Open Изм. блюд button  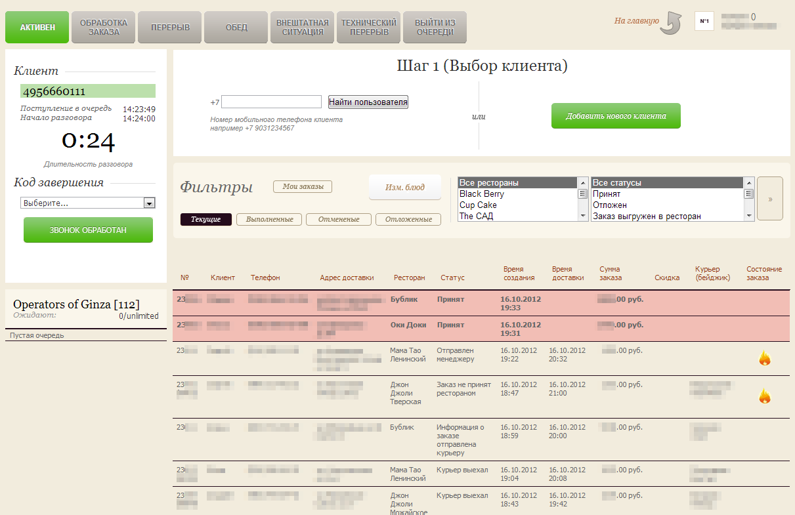point(404,187)
